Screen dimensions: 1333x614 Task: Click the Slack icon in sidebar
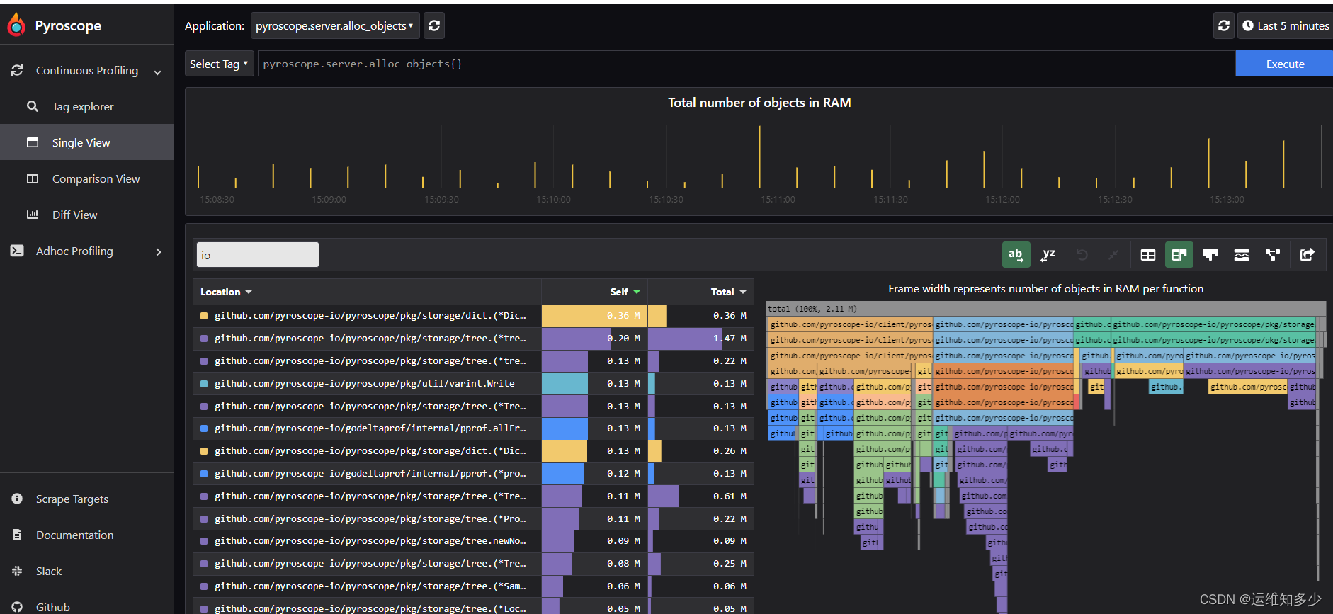click(17, 571)
